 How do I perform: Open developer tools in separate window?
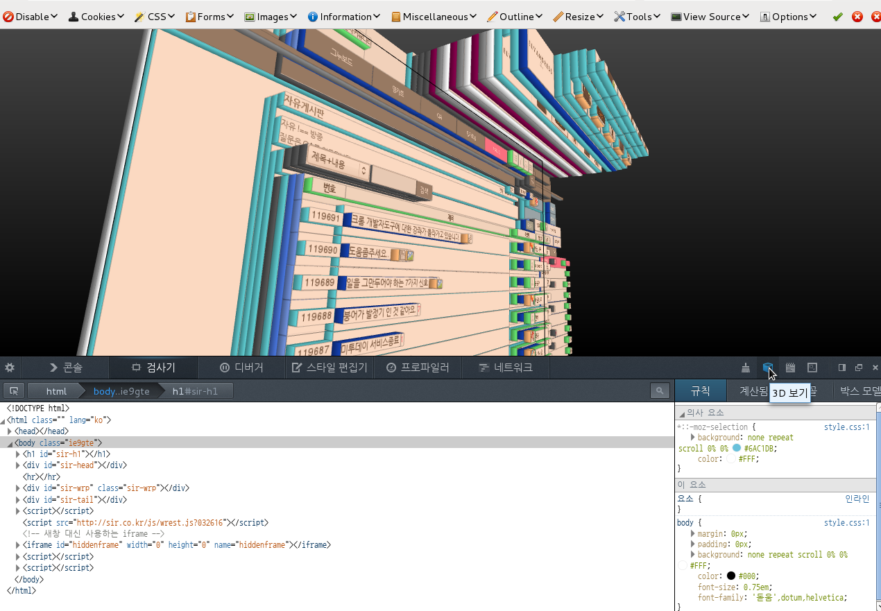coord(859,368)
